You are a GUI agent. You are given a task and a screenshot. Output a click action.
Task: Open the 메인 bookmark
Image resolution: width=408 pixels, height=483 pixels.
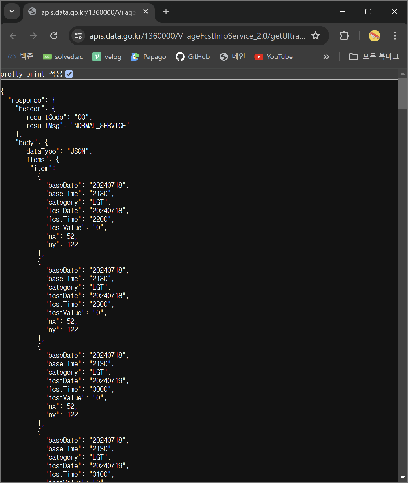click(232, 57)
